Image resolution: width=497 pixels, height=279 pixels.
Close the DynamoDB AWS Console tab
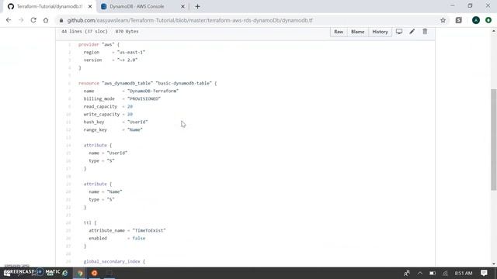[182, 6]
